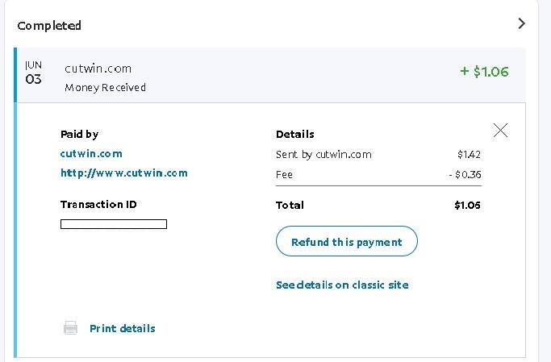This screenshot has width=551, height=362.
Task: Click the Money Received status text
Action: (105, 87)
